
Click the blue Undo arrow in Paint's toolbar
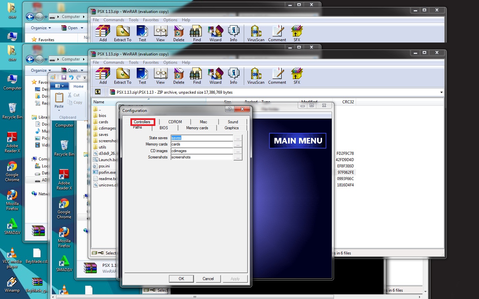click(x=71, y=77)
